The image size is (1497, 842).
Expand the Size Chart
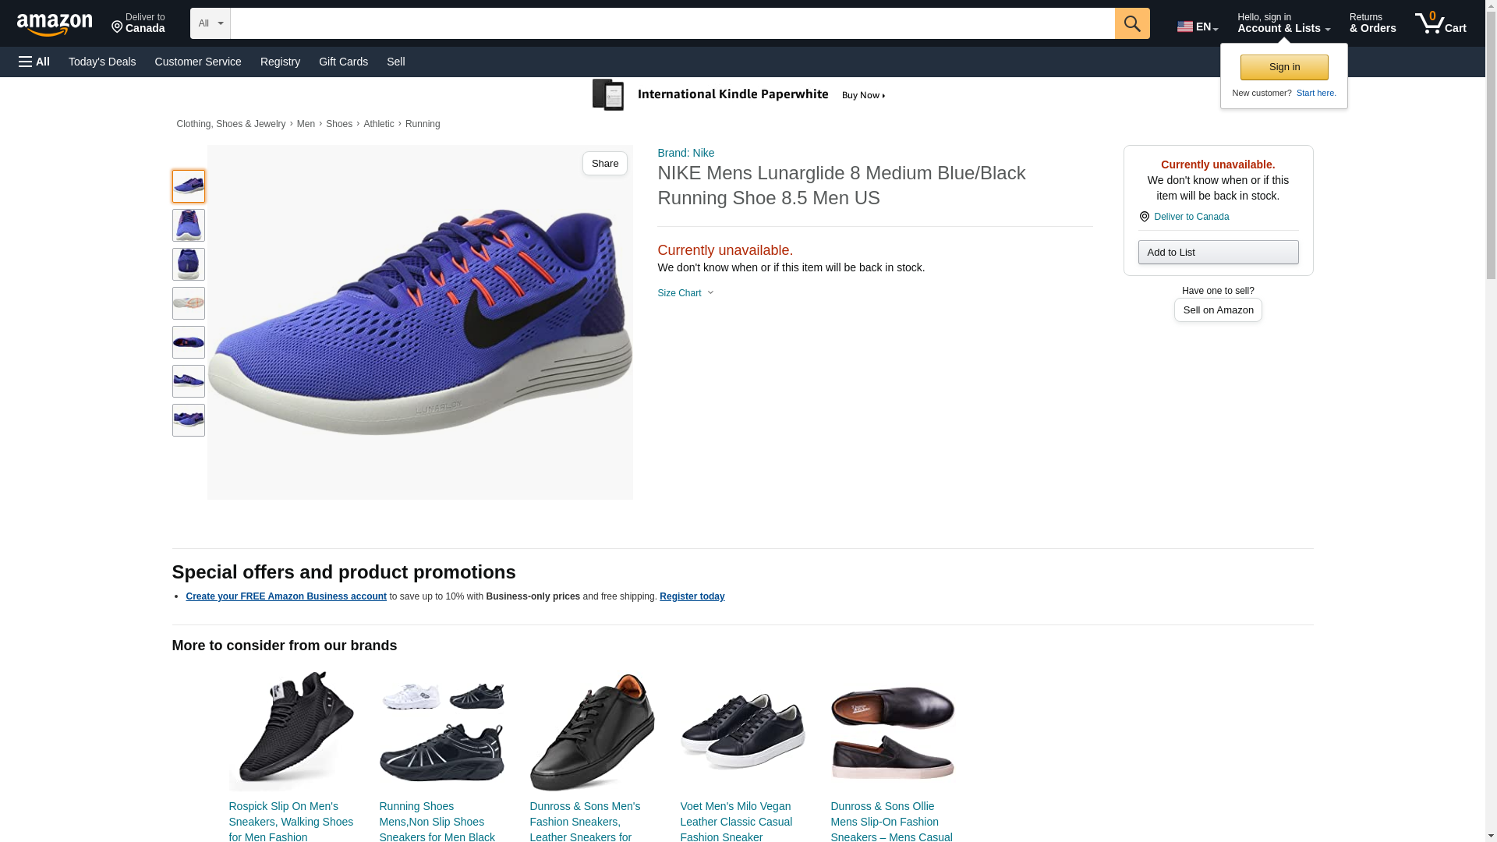point(685,293)
